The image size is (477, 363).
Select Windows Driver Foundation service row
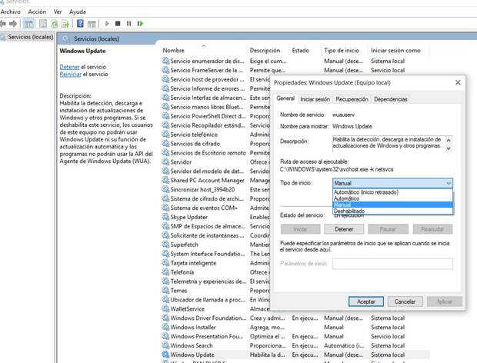(x=295, y=318)
